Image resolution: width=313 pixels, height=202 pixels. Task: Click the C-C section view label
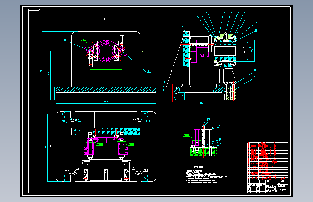(x=105, y=19)
